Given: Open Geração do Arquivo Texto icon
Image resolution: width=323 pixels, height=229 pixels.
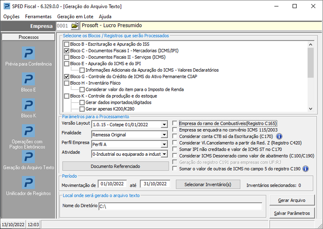Looking at the screenshot, I should click(28, 157).
